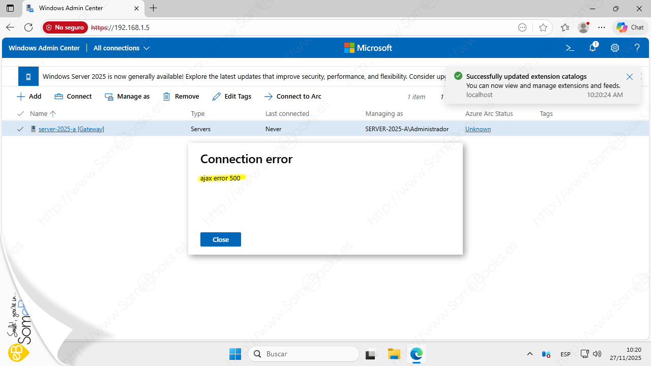Toggle the select-all checkmark in header
The width and height of the screenshot is (651, 366).
click(x=20, y=113)
